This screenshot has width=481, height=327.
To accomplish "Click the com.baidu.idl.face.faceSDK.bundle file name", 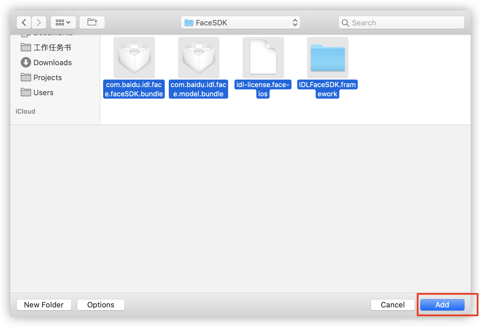I will point(134,89).
